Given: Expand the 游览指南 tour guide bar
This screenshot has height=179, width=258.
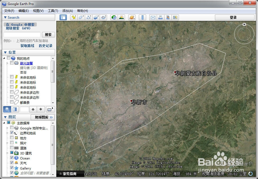Looking at the screenshot, I should (x=68, y=174).
